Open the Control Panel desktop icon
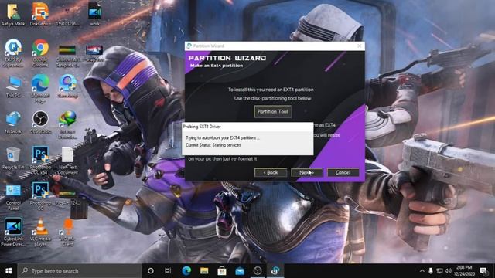This screenshot has height=278, width=495. point(13,198)
